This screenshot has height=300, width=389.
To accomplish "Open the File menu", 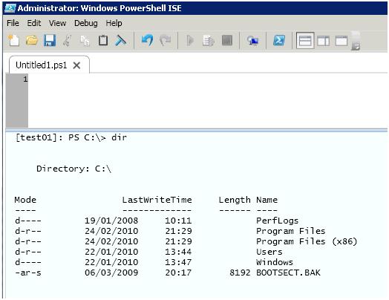I will 13,23.
